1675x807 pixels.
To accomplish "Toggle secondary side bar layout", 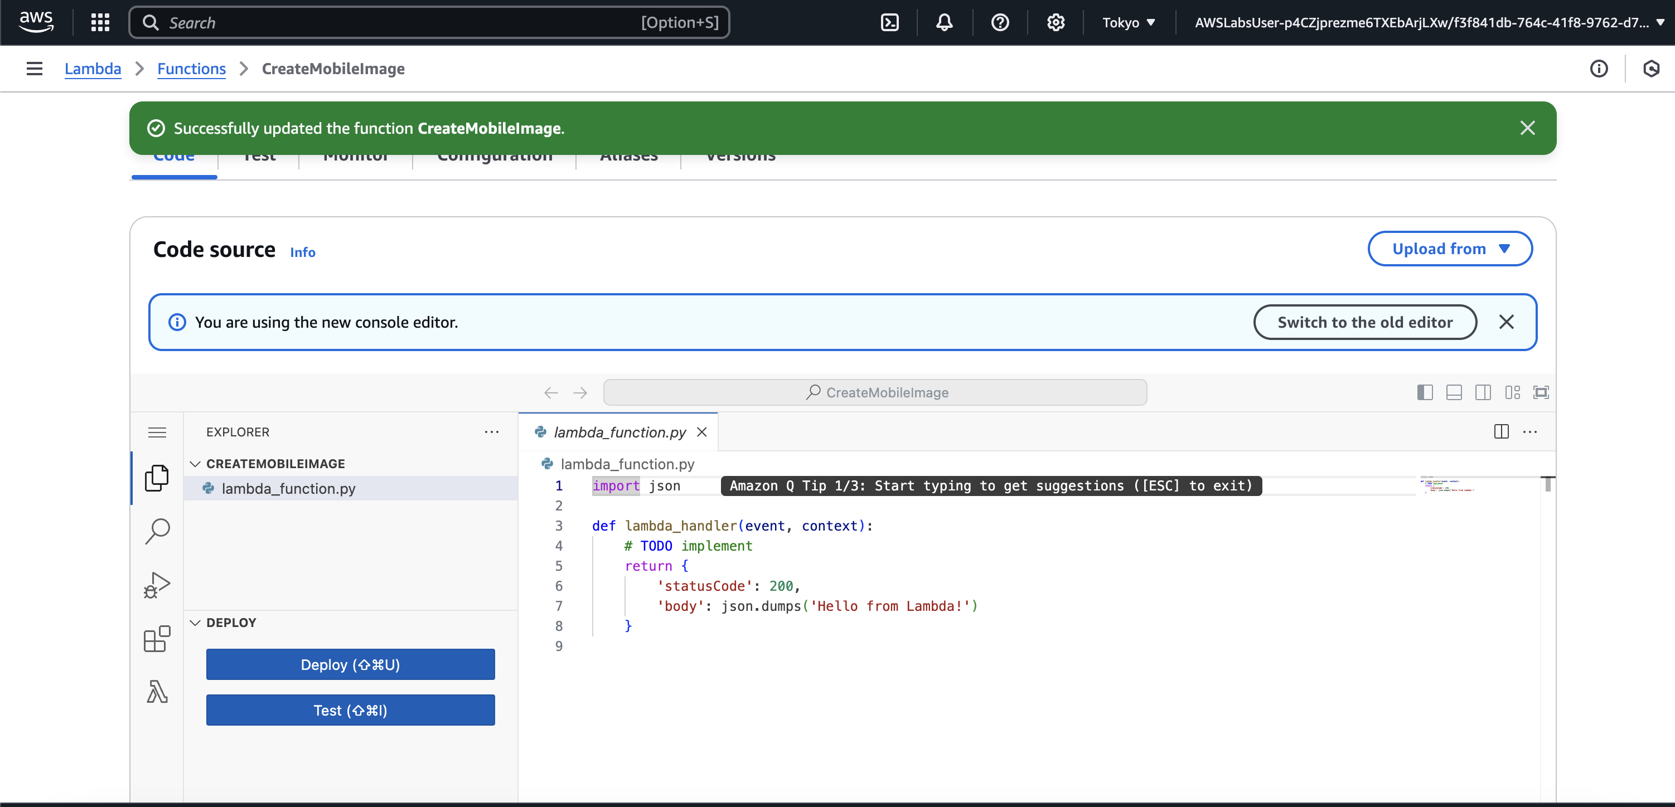I will pyautogui.click(x=1483, y=392).
